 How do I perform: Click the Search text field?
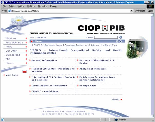click(x=106, y=37)
